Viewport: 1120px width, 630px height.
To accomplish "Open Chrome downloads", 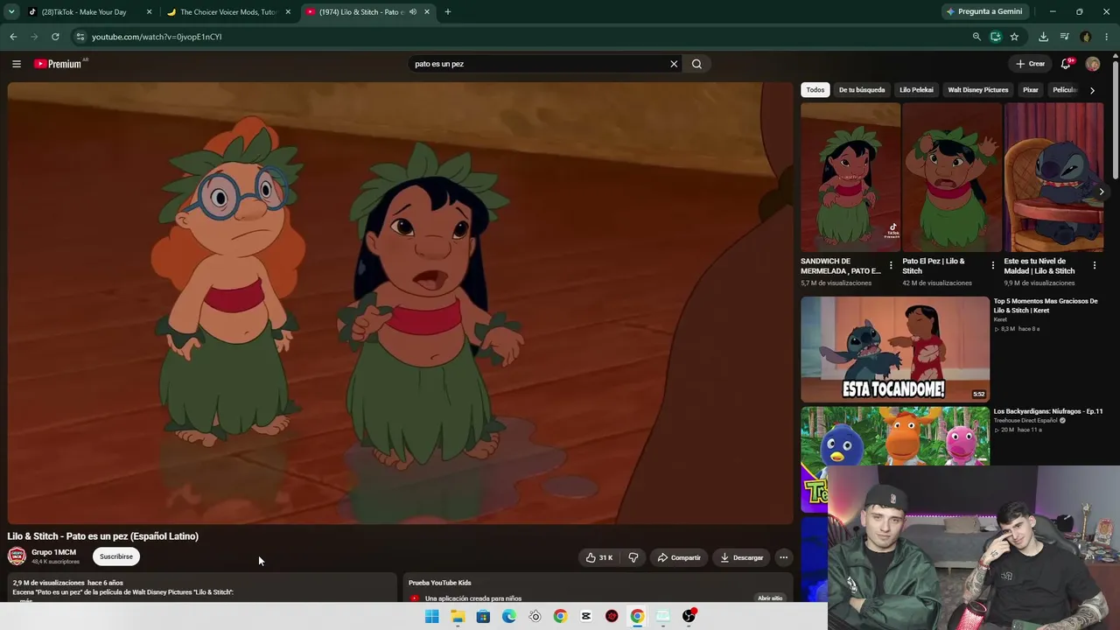I will [1043, 37].
